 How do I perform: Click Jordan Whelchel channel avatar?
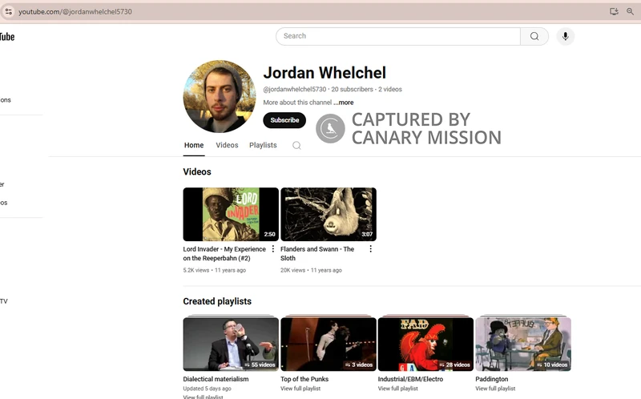tap(220, 96)
